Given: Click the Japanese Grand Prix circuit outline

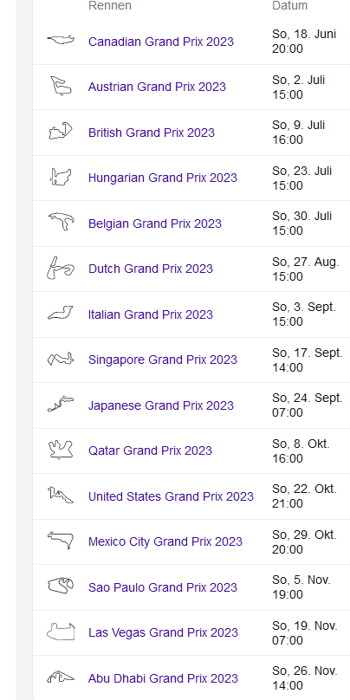Looking at the screenshot, I should pos(61,404).
